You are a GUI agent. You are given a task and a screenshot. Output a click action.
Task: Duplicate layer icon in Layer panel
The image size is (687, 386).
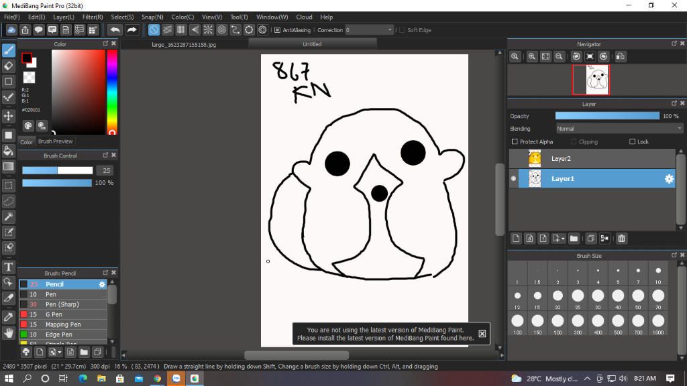point(590,239)
